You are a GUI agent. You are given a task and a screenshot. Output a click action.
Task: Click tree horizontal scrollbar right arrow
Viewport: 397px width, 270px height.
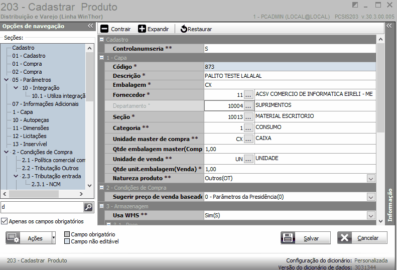[81, 194]
